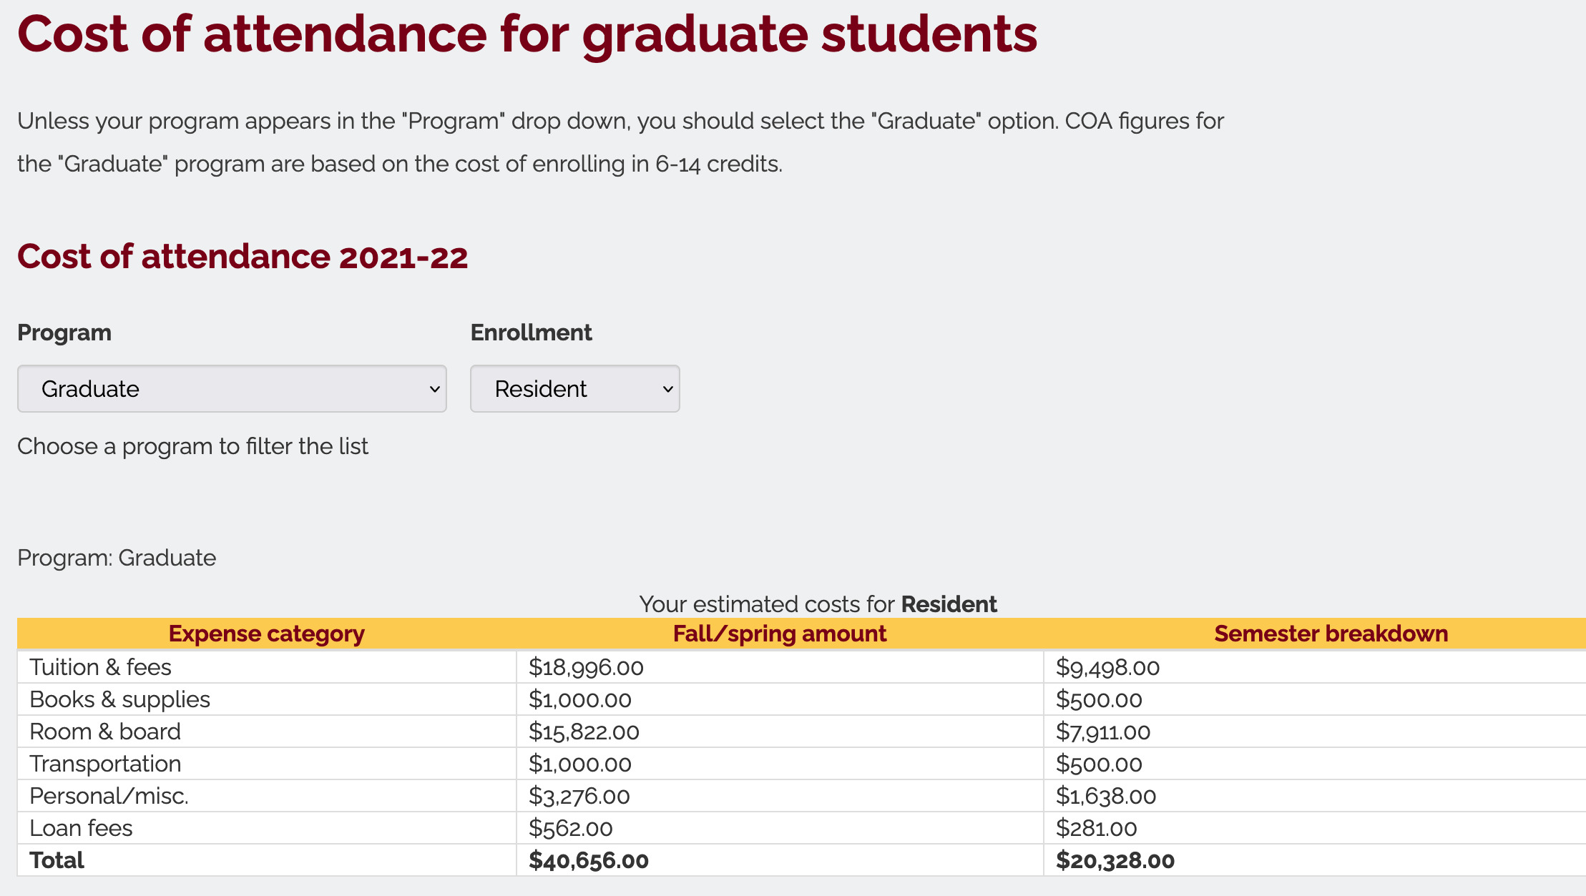Click the $20,328.00 semester total

click(x=1115, y=860)
